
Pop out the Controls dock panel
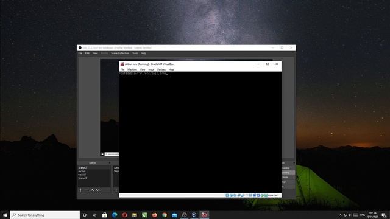coord(294,163)
